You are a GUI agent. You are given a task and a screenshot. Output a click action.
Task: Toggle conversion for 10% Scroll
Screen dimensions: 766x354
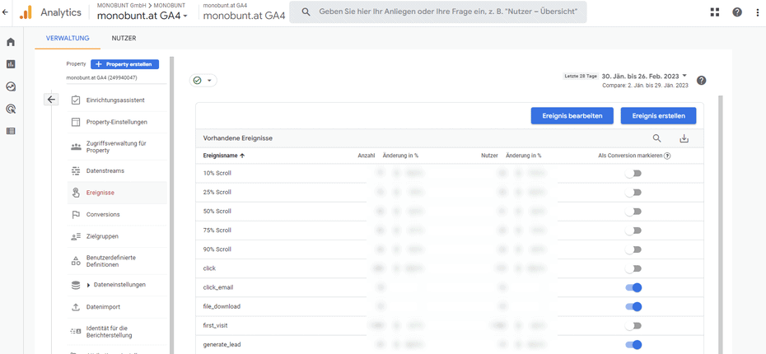tap(633, 174)
